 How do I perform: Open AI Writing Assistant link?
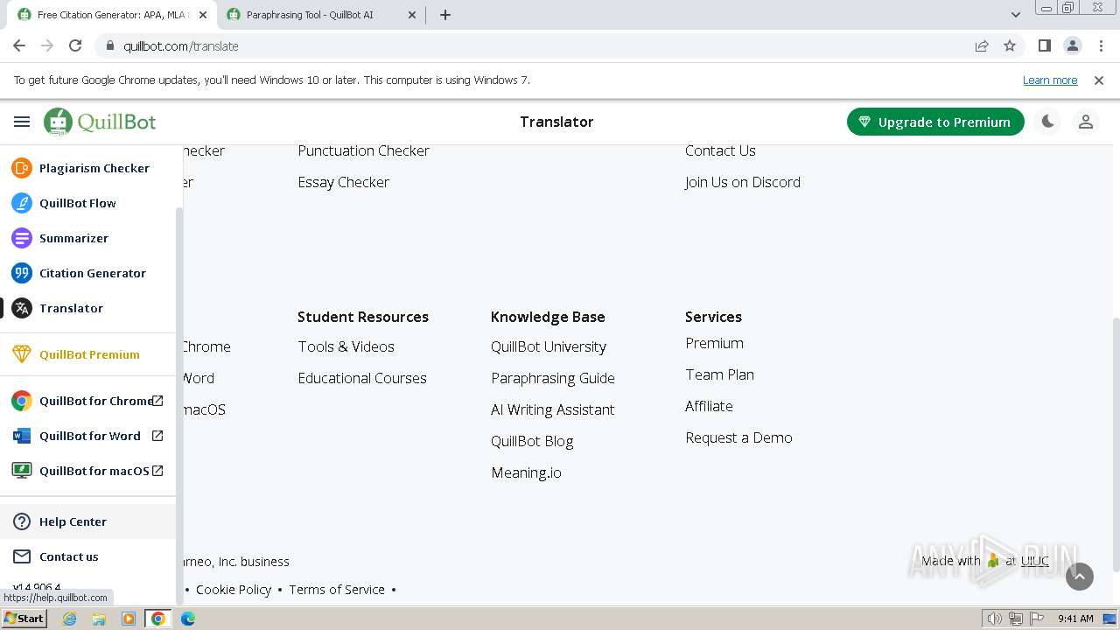(x=553, y=409)
